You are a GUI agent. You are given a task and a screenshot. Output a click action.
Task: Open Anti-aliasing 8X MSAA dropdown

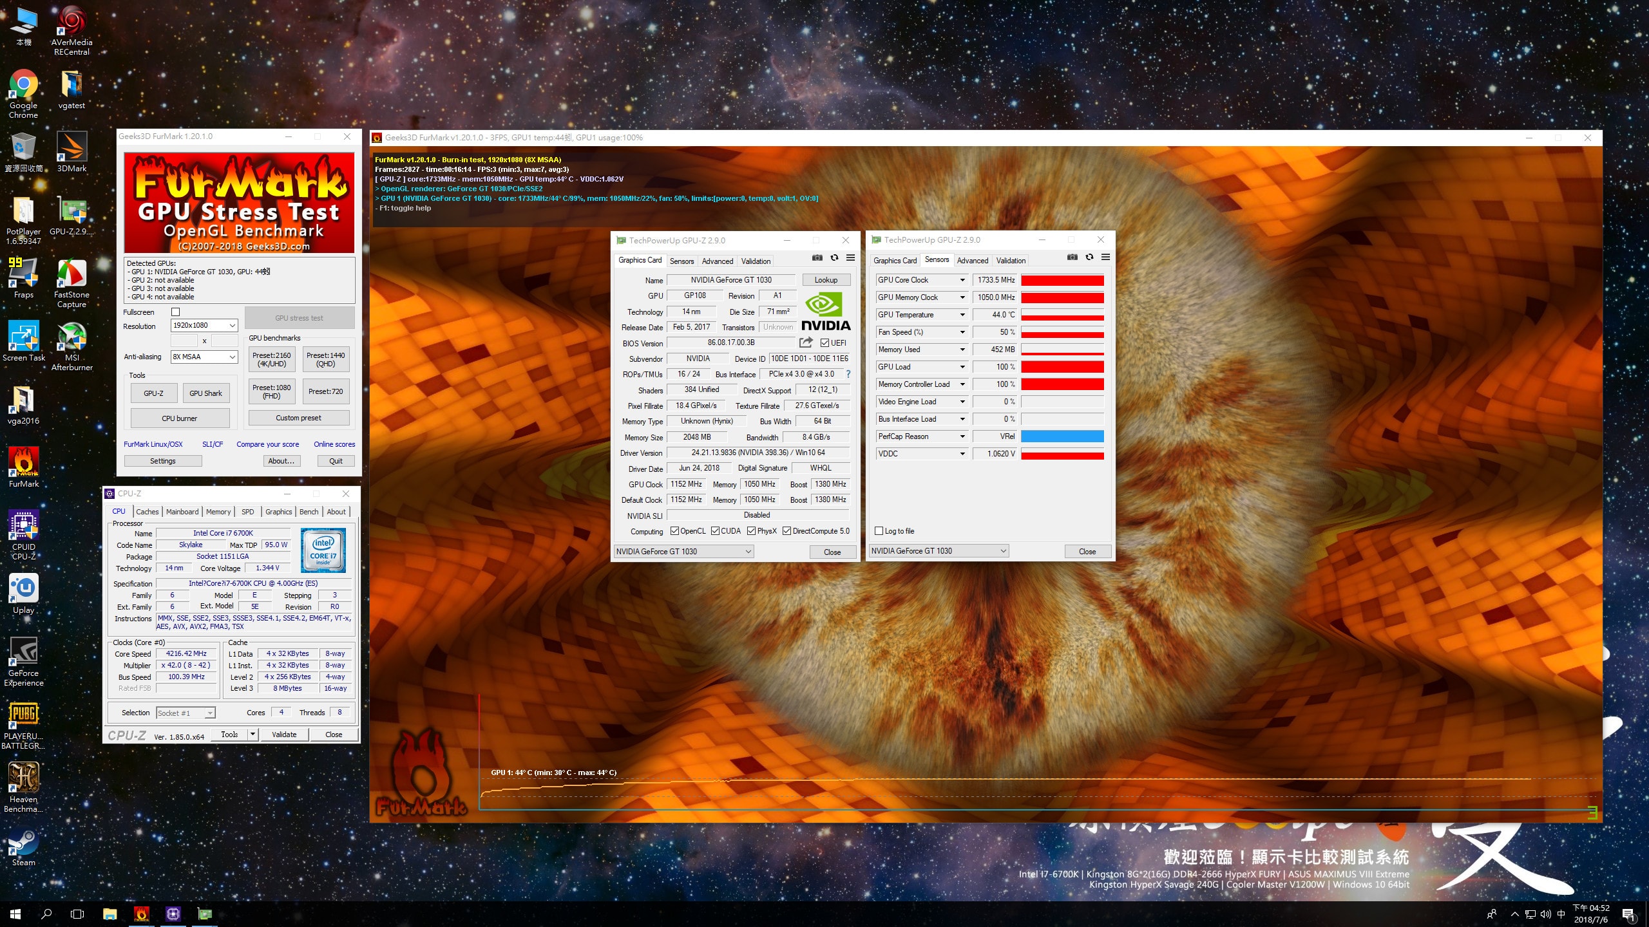point(205,357)
